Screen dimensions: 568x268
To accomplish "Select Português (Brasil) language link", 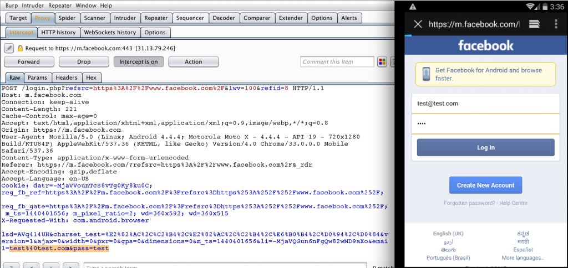I will tap(448, 258).
